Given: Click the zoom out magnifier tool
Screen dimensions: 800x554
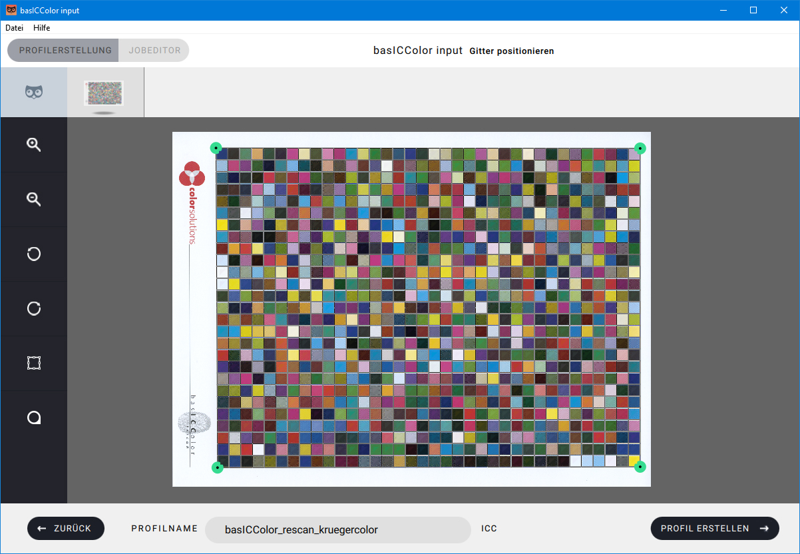Looking at the screenshot, I should coord(33,199).
